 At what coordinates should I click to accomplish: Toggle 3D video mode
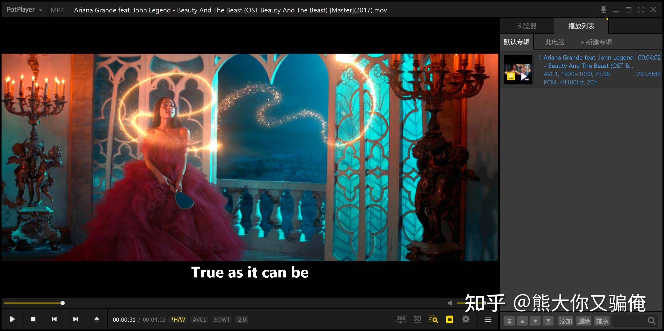(417, 319)
